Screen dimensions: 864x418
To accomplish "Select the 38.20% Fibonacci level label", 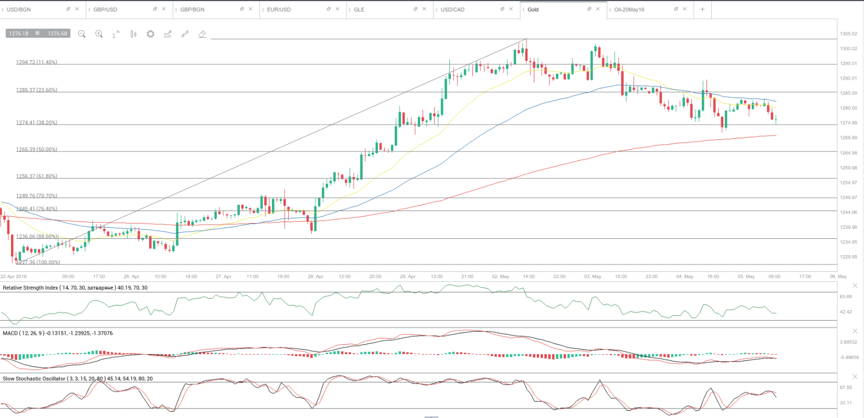I will tap(36, 123).
